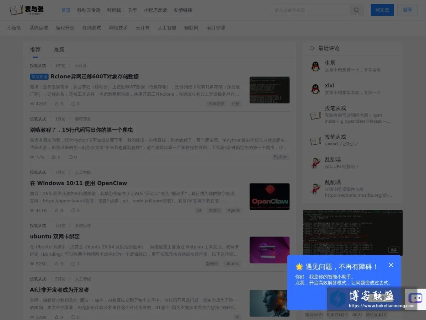Image resolution: width=426 pixels, height=320 pixels.
Task: Click thumbs-up icon on ubuntu article
Action: pos(56,264)
